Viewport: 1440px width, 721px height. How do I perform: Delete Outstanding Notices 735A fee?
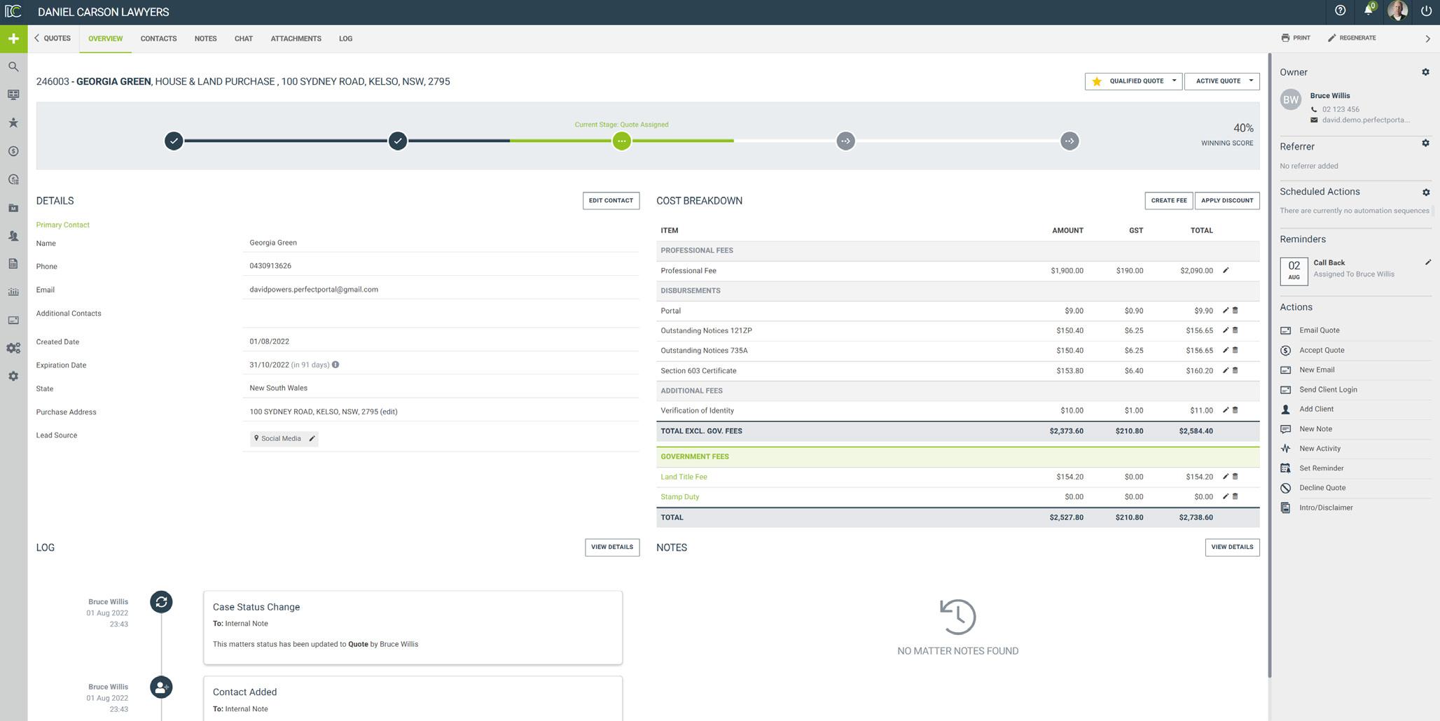pyautogui.click(x=1235, y=350)
